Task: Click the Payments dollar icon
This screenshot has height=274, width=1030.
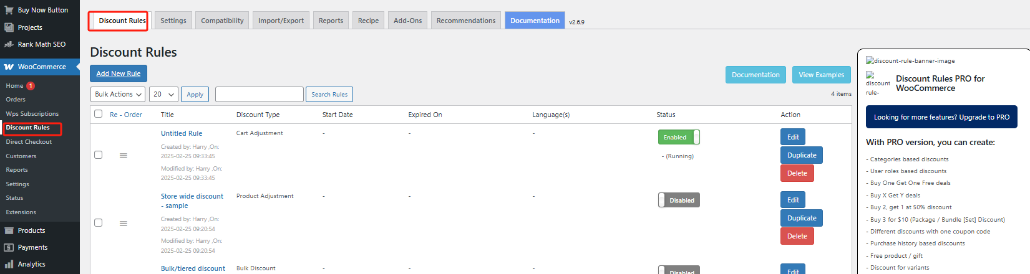Action: 9,247
